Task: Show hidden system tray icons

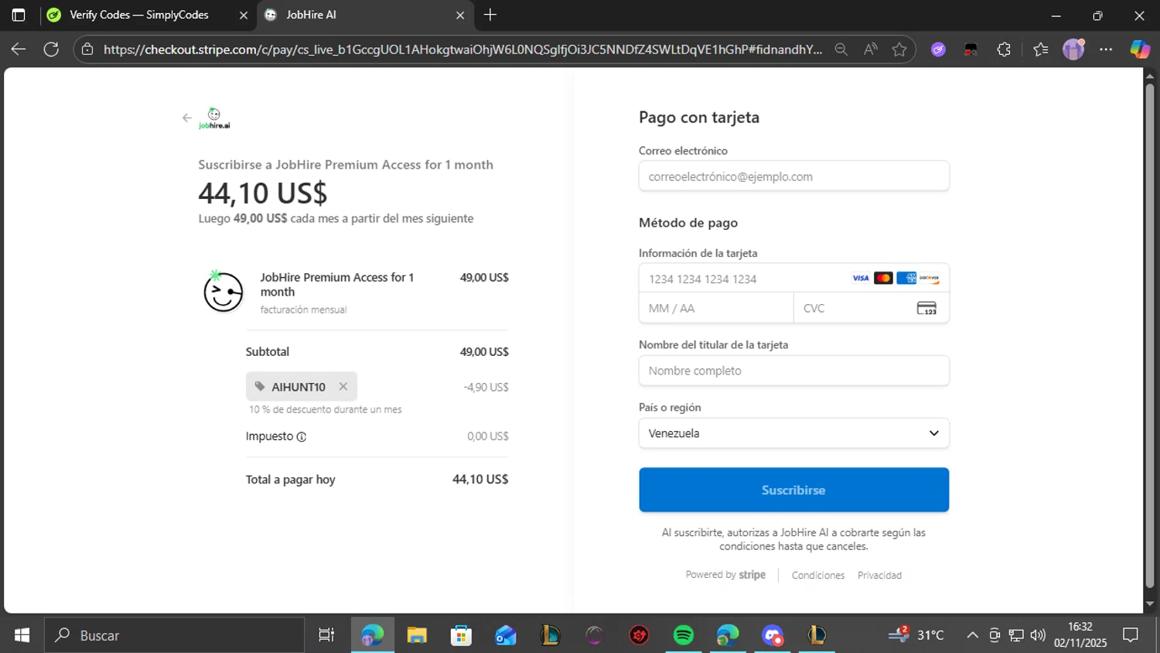Action: coord(972,635)
